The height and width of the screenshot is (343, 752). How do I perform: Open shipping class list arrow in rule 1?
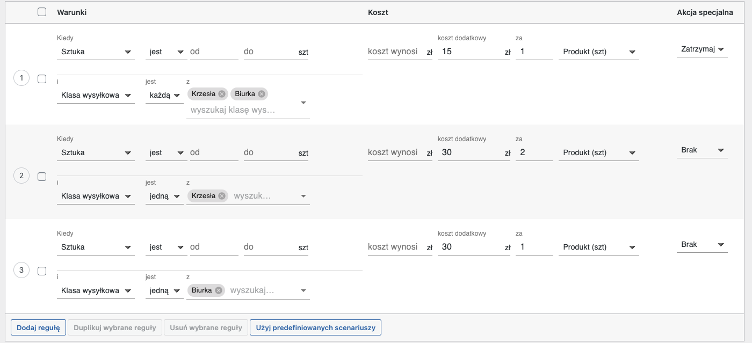click(303, 103)
